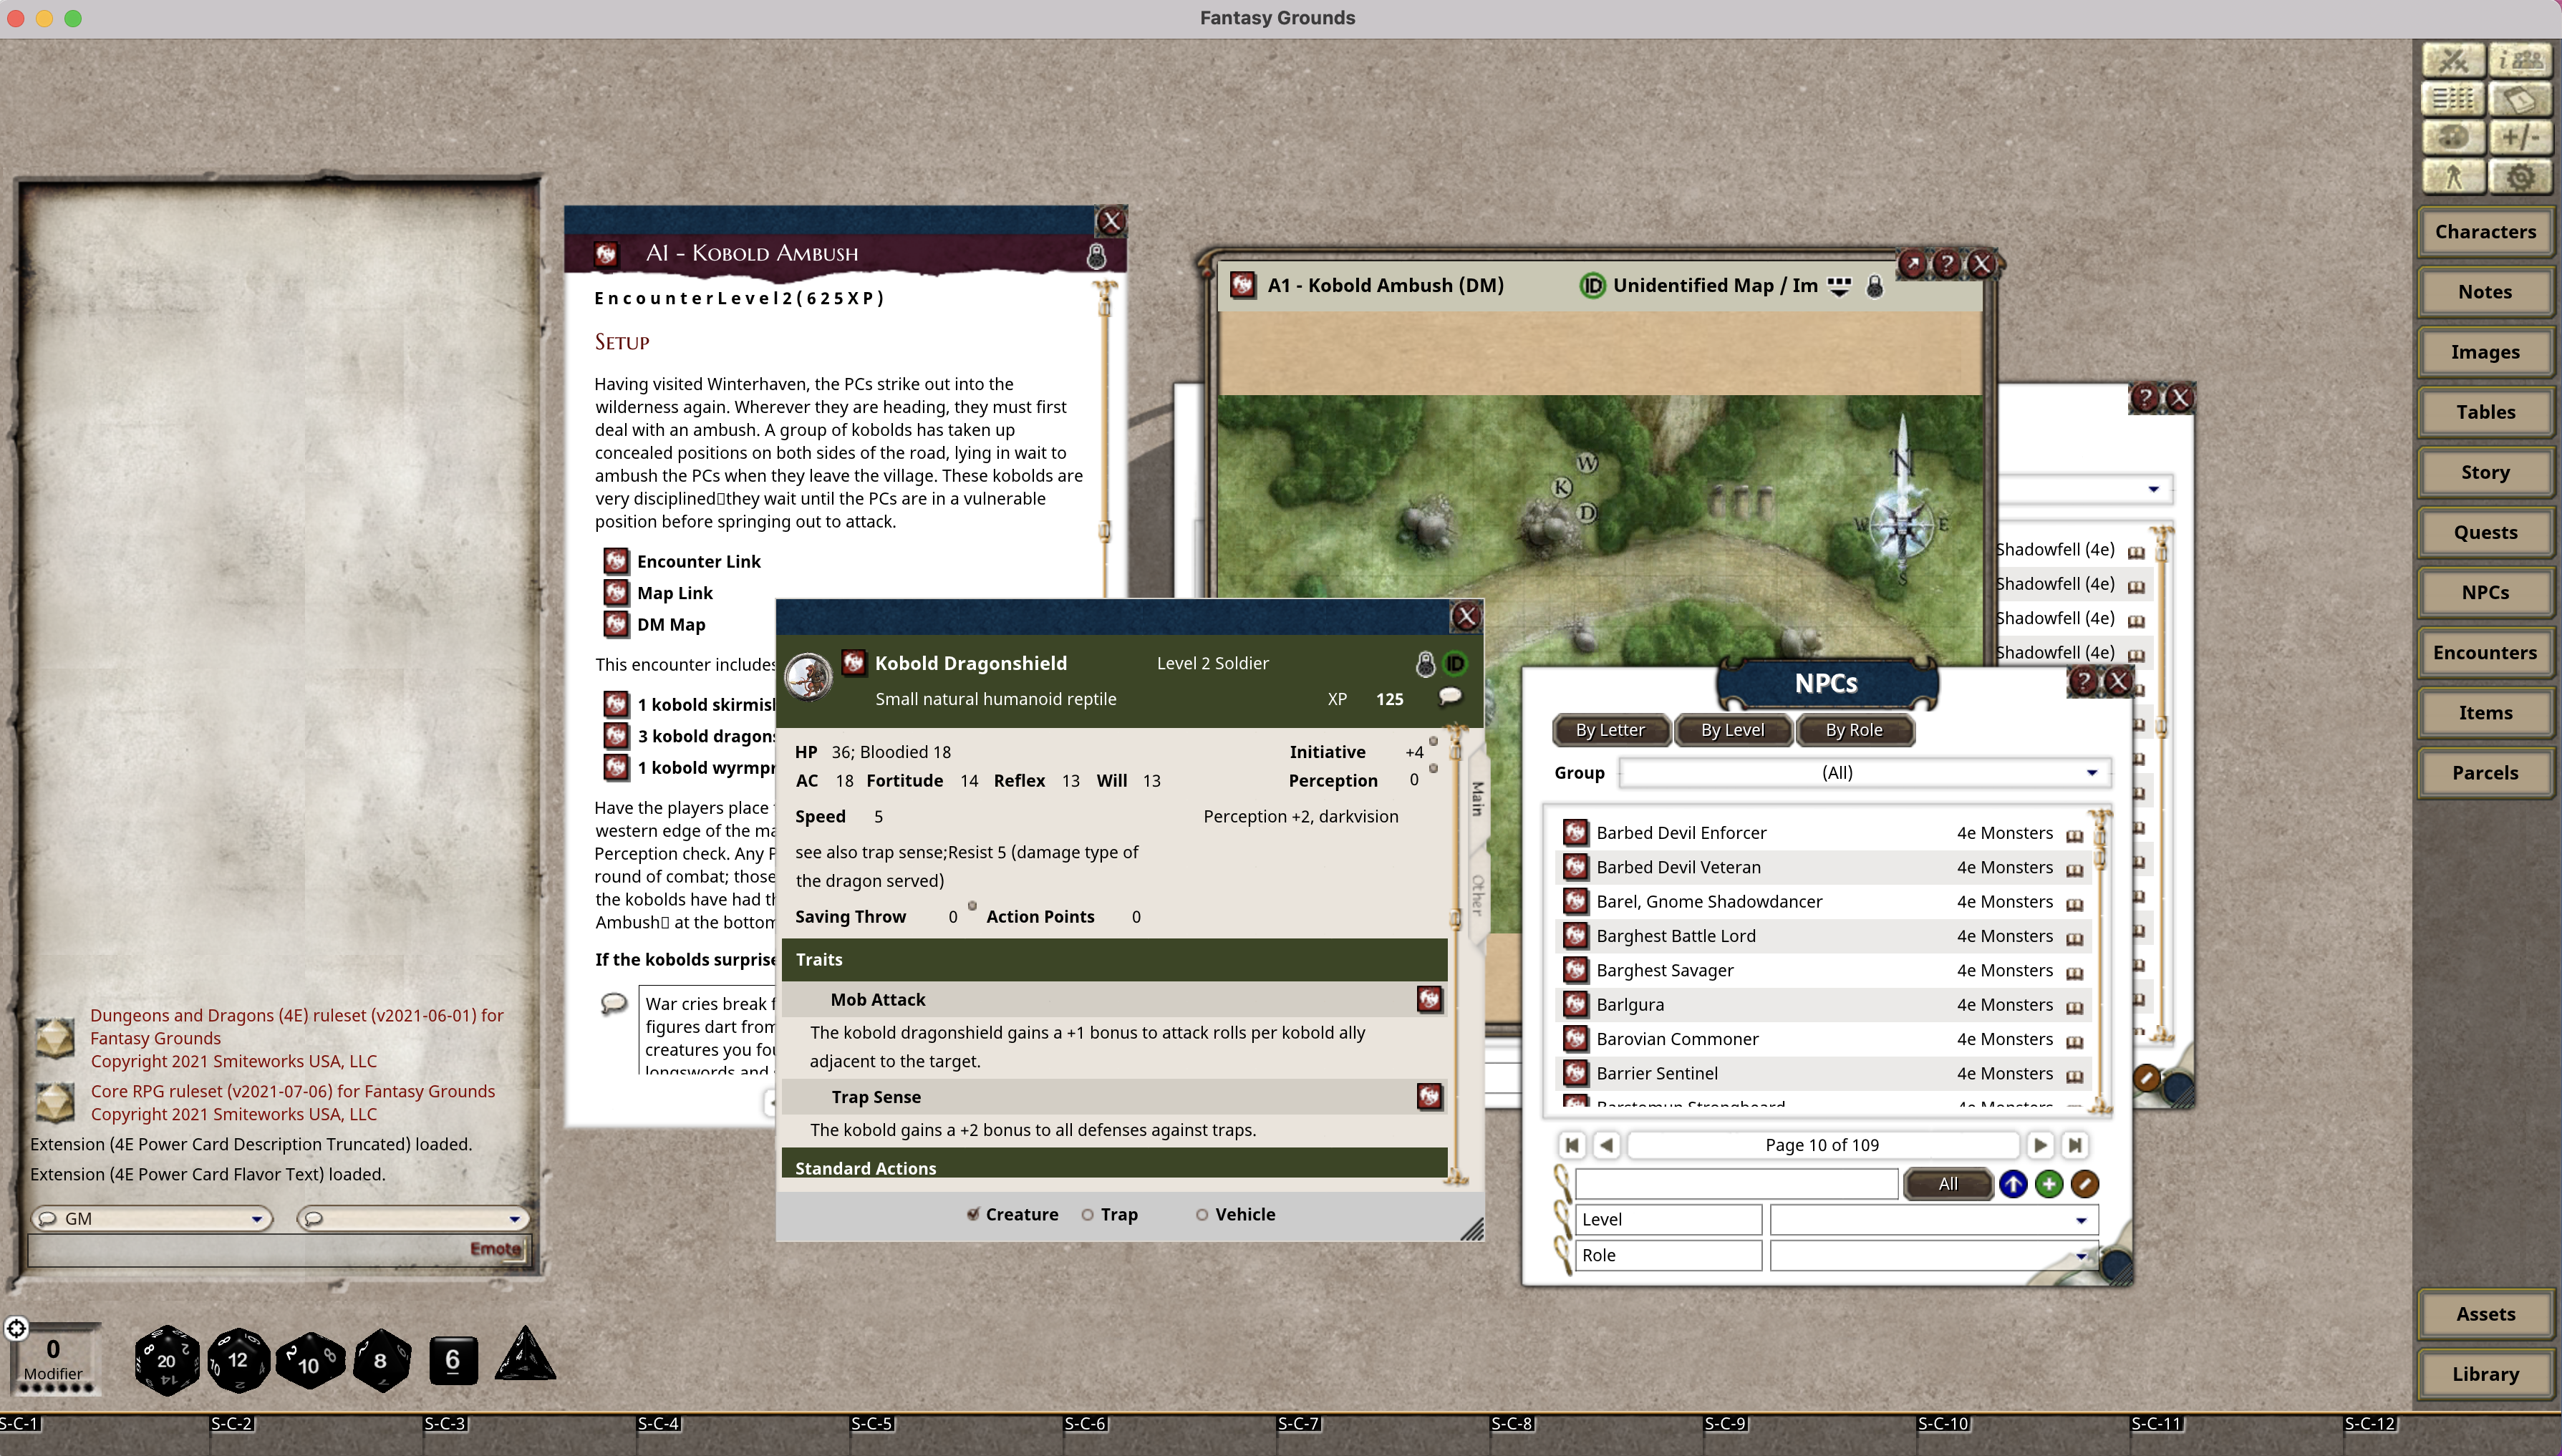This screenshot has height=1456, width=2562.
Task: Select the Main tab on Kobold Dragonshield sheet
Action: click(x=1477, y=799)
